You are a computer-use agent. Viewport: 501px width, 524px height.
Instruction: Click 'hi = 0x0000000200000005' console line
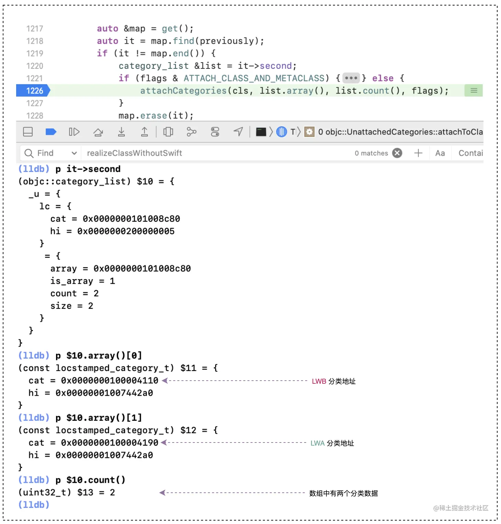pyautogui.click(x=112, y=231)
